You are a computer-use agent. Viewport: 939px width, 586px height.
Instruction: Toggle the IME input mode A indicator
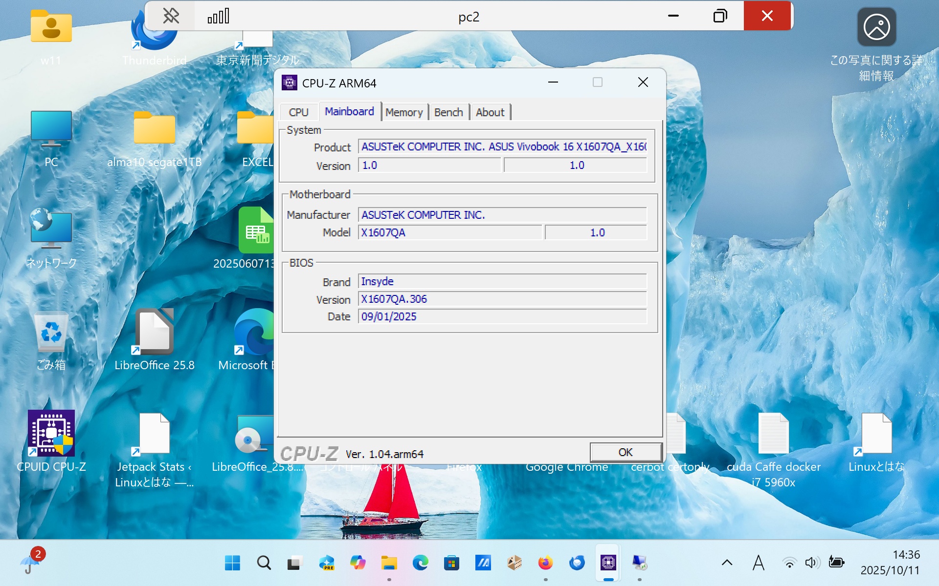point(758,563)
